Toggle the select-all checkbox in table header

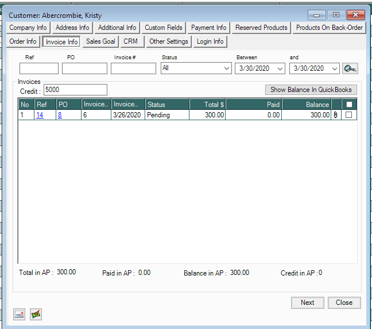[x=349, y=105]
